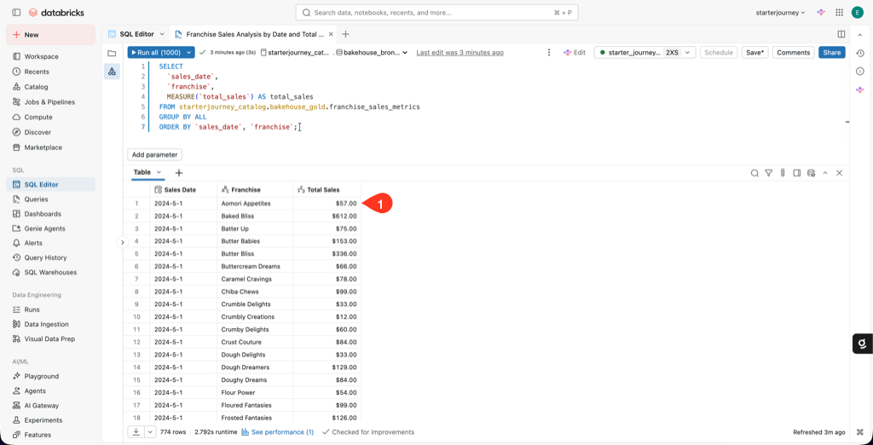Close the Franchise Sales Analysis tab
Screen dimensions: 873x445
(x=331, y=34)
